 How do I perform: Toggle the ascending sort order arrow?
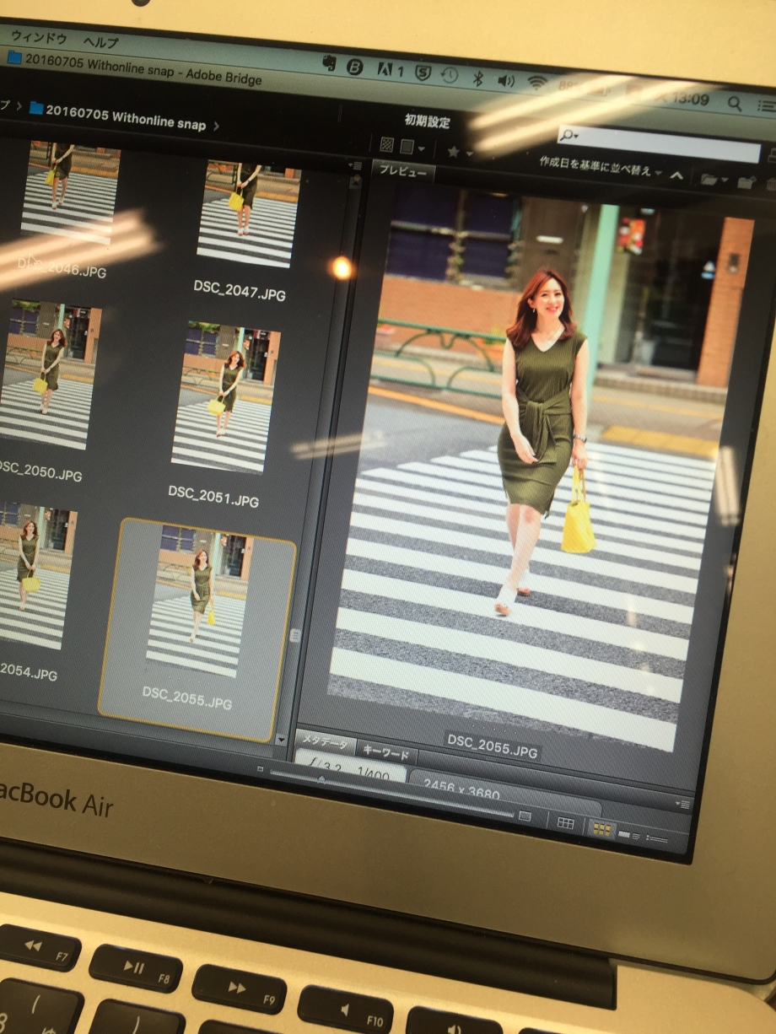[x=676, y=175]
